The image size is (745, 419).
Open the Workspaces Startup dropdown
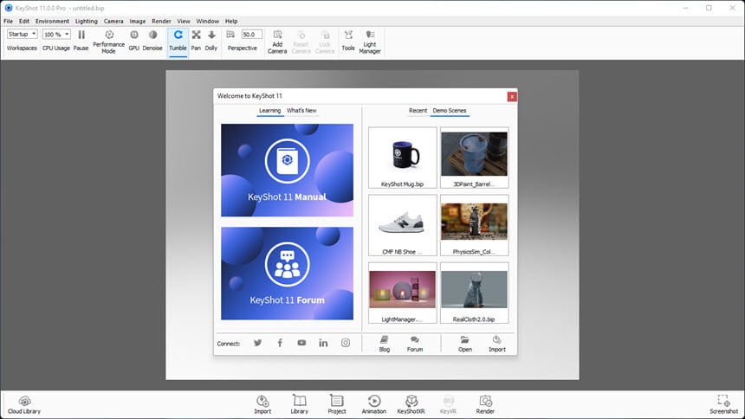pos(22,35)
